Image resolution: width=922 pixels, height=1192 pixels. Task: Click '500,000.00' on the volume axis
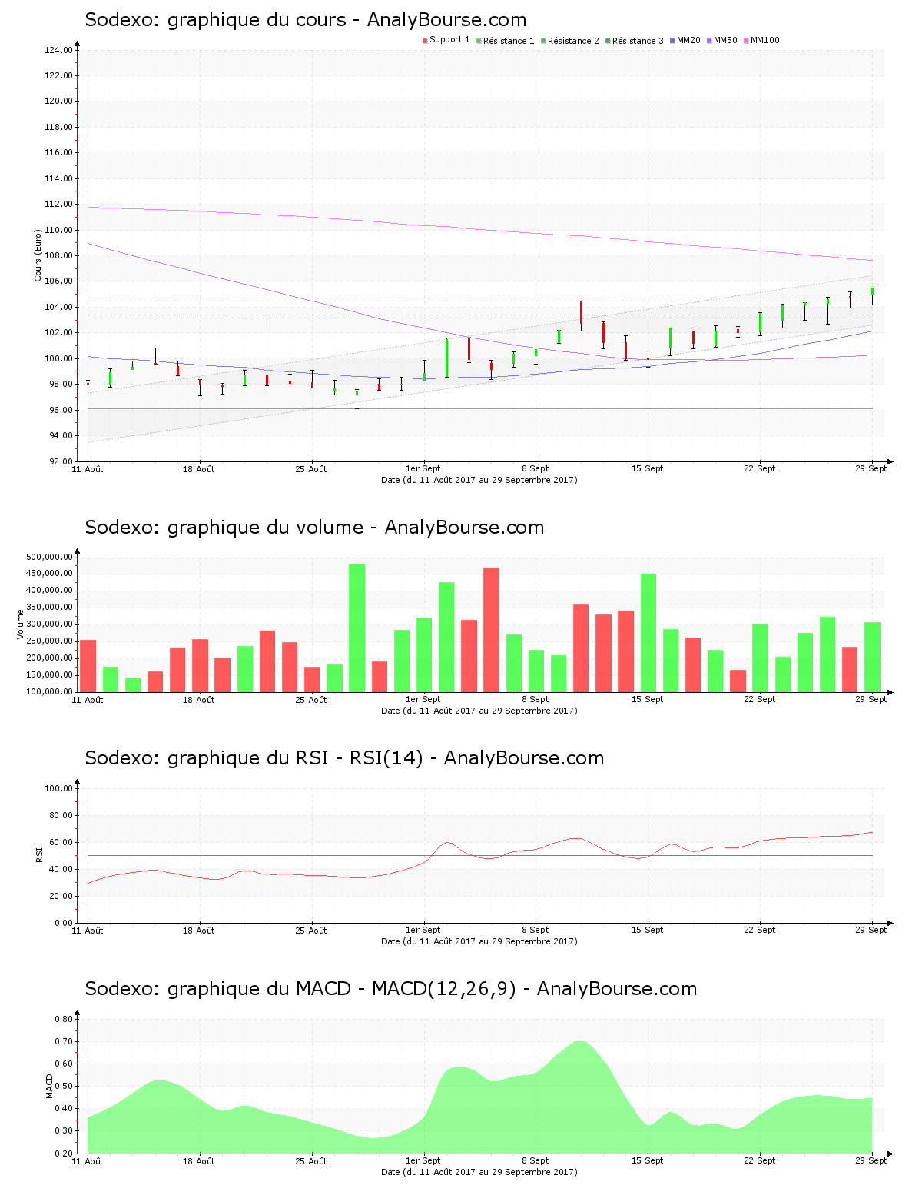pos(49,557)
